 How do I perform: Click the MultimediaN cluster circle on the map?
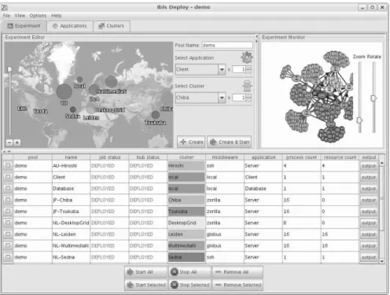point(112,82)
